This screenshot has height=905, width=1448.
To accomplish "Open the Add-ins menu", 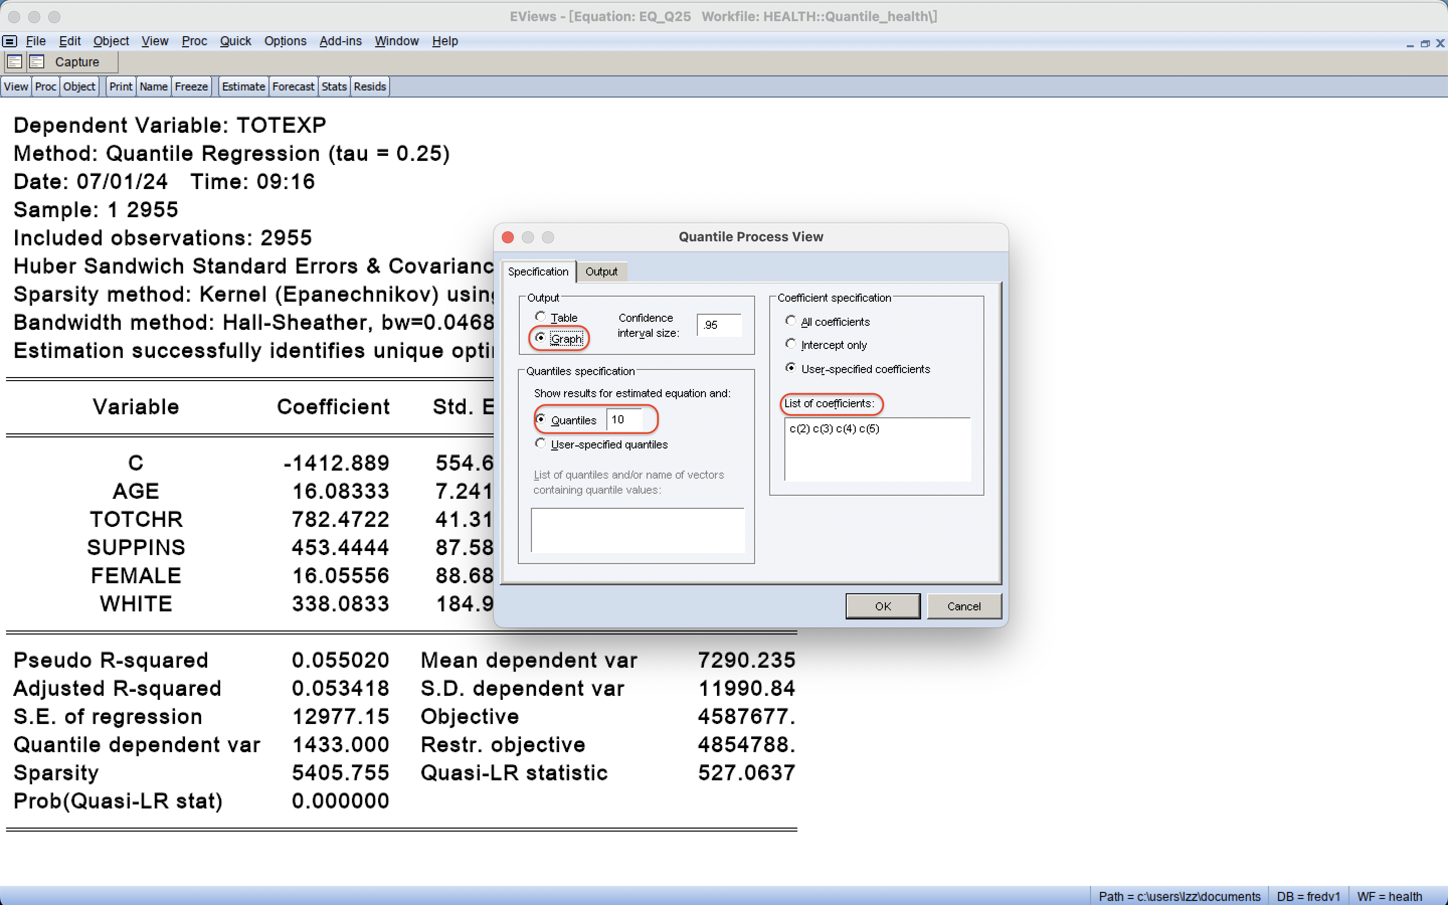I will [x=340, y=41].
